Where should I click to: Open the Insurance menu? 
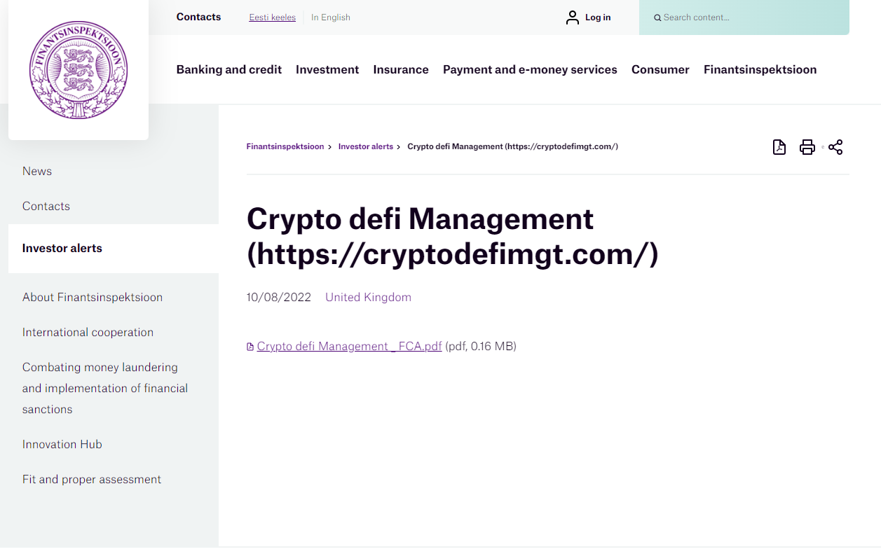[x=401, y=69]
